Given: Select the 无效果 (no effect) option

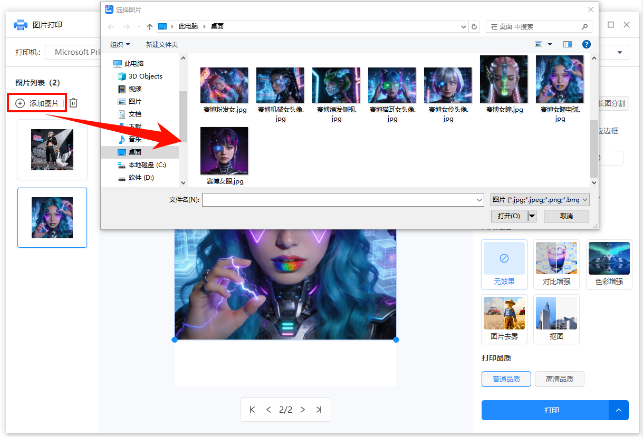Looking at the screenshot, I should 504,264.
